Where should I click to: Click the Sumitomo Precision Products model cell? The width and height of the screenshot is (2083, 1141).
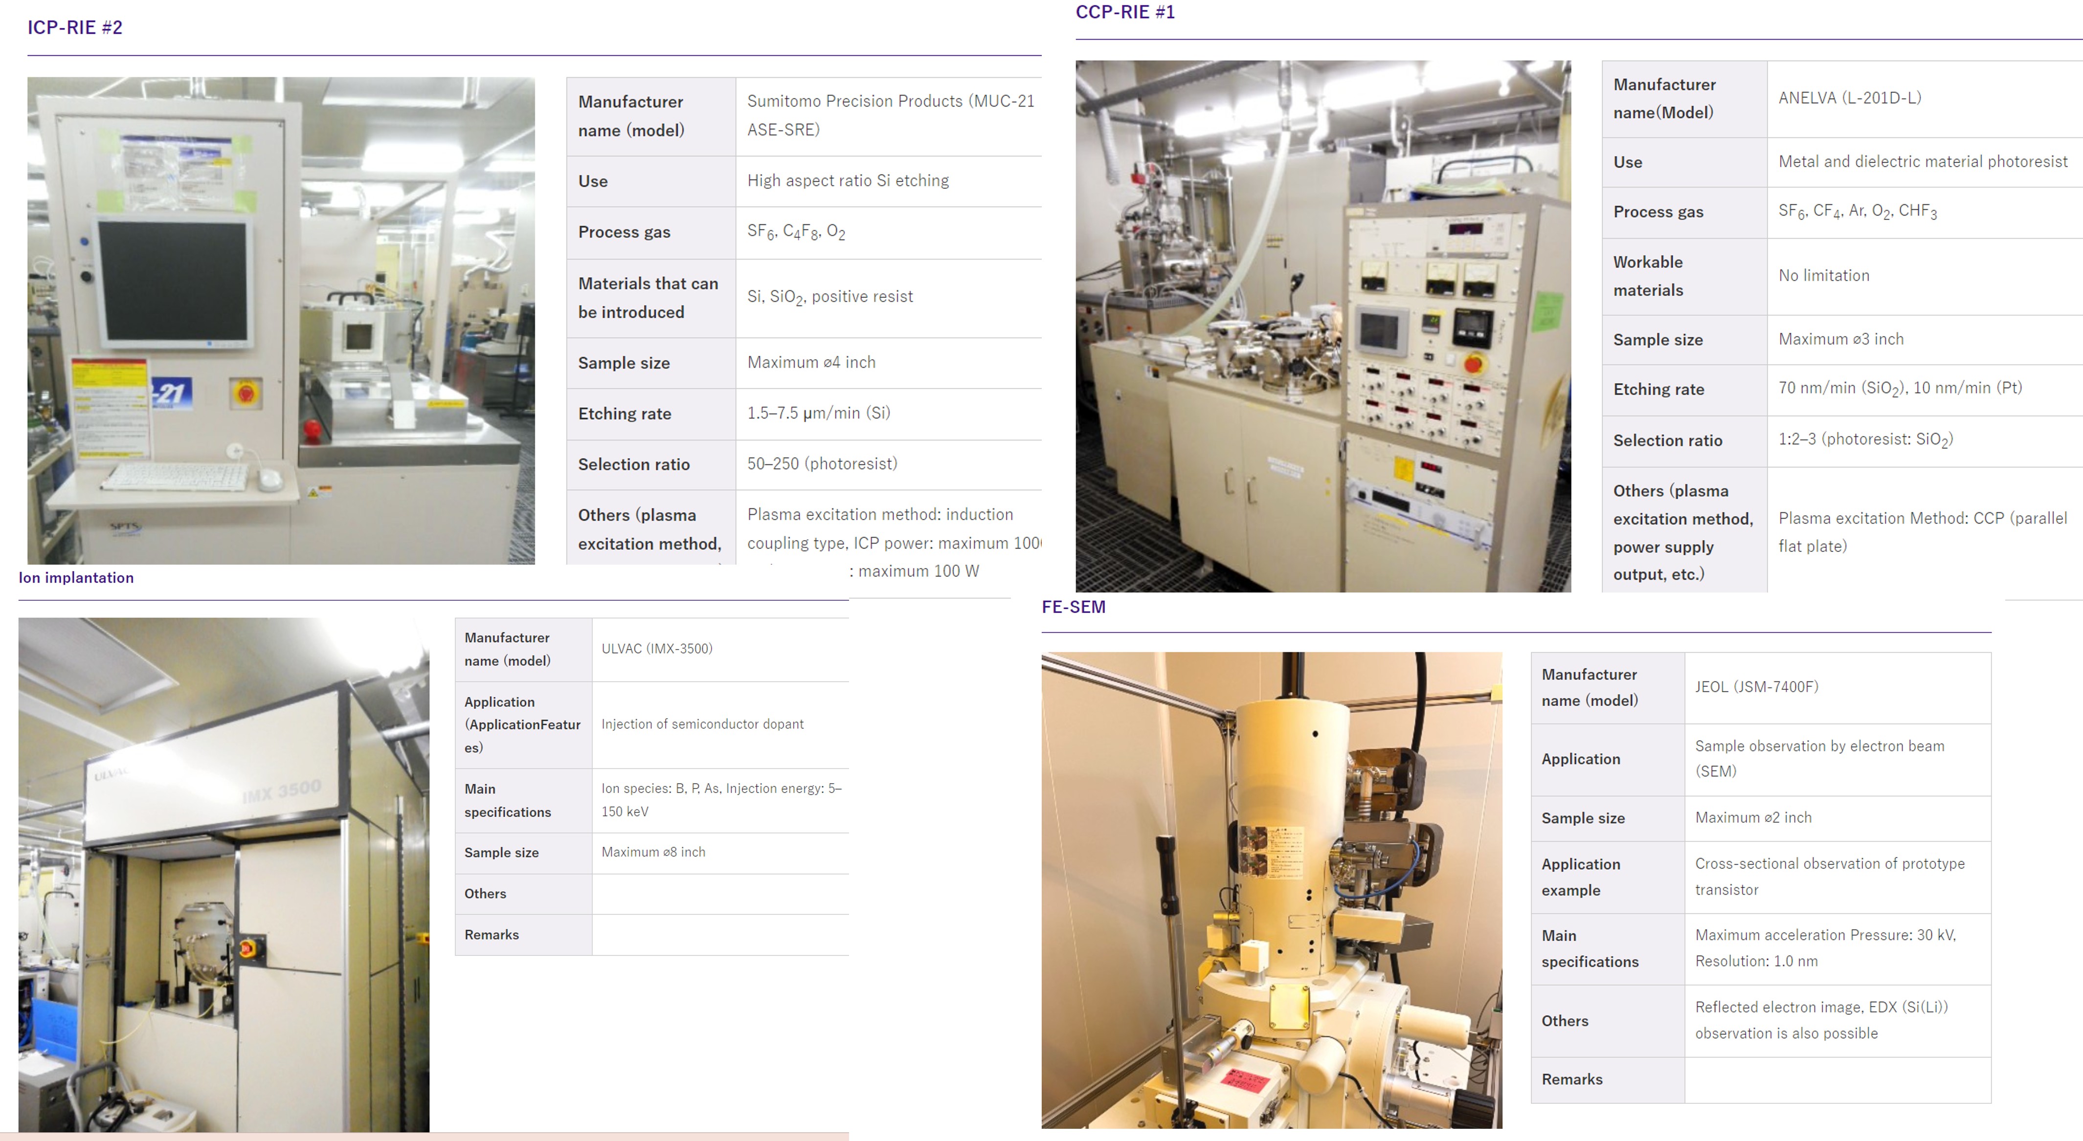click(x=889, y=115)
